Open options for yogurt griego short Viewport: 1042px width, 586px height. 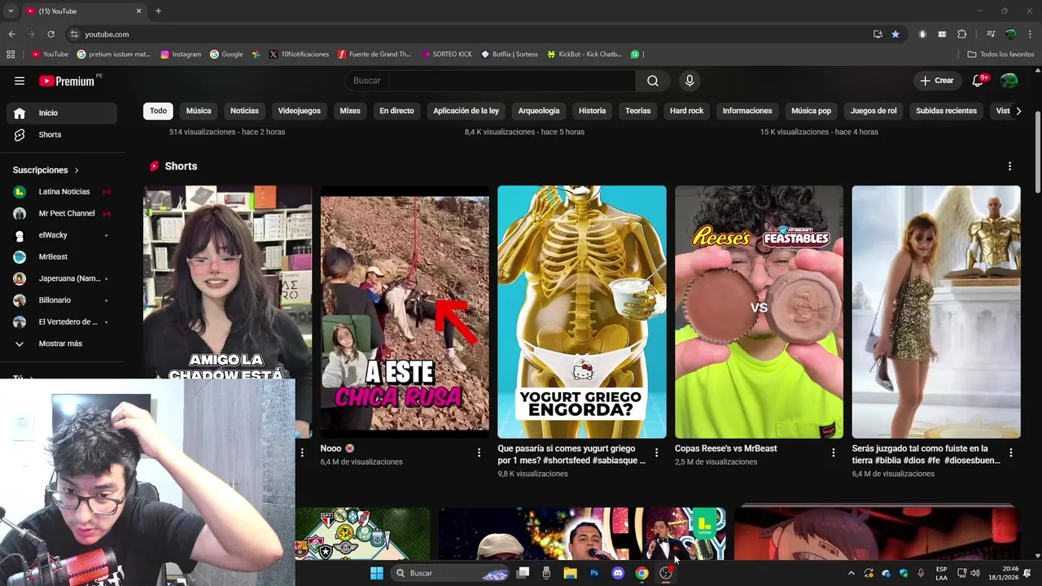click(656, 453)
